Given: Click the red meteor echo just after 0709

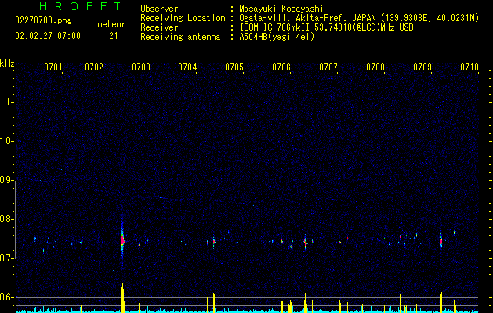Looking at the screenshot, I should [x=441, y=241].
